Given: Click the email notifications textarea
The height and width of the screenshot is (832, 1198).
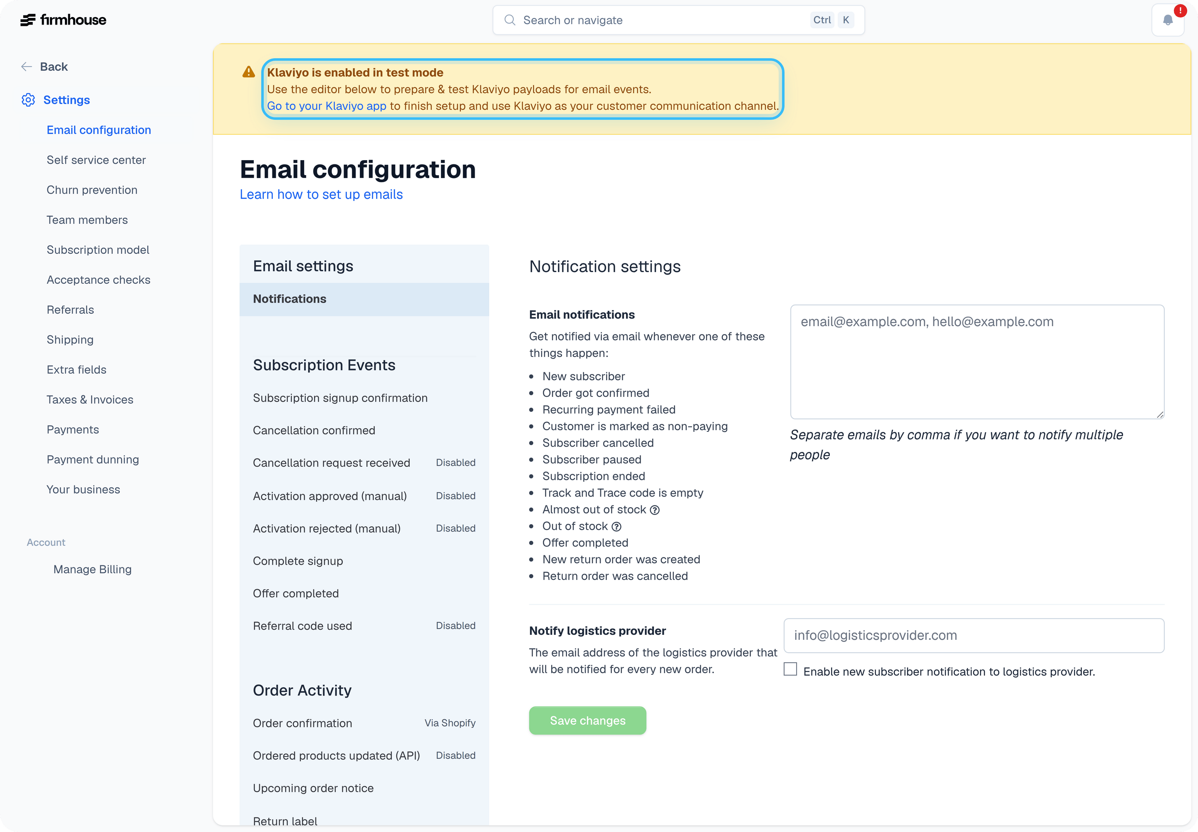Looking at the screenshot, I should coord(977,362).
